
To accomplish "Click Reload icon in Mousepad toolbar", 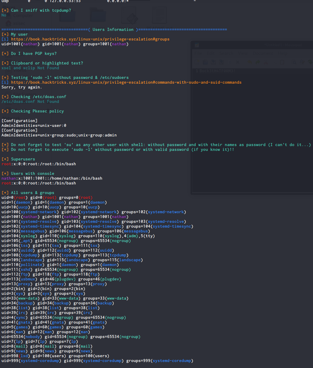I will (230, 62).
